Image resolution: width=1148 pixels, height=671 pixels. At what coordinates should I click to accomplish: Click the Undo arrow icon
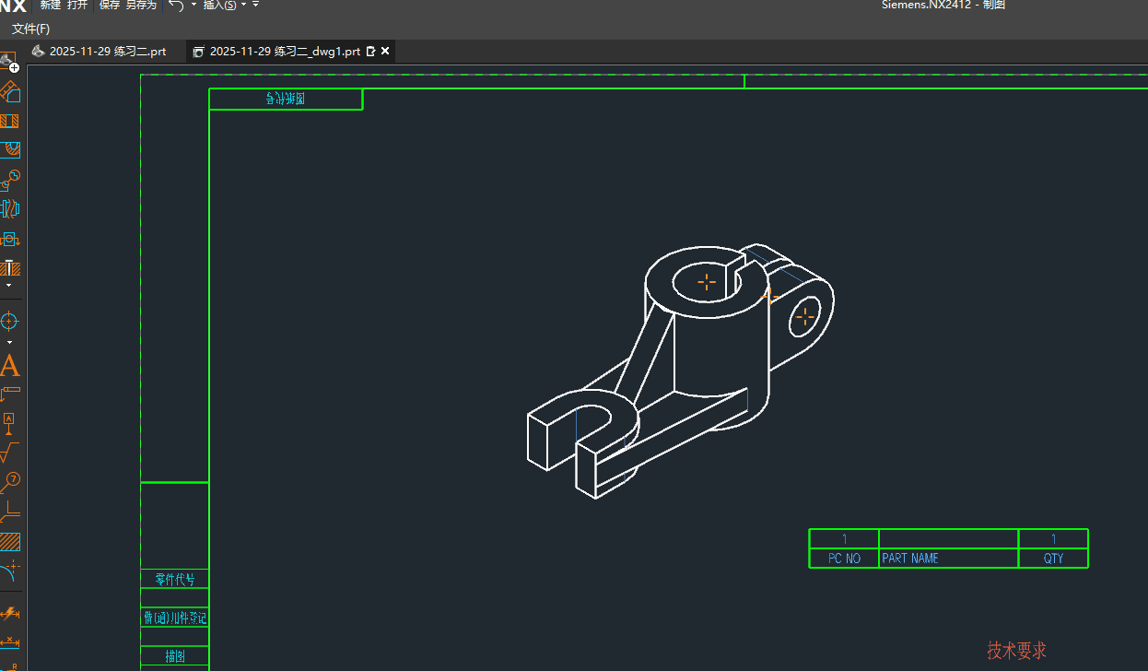click(176, 6)
